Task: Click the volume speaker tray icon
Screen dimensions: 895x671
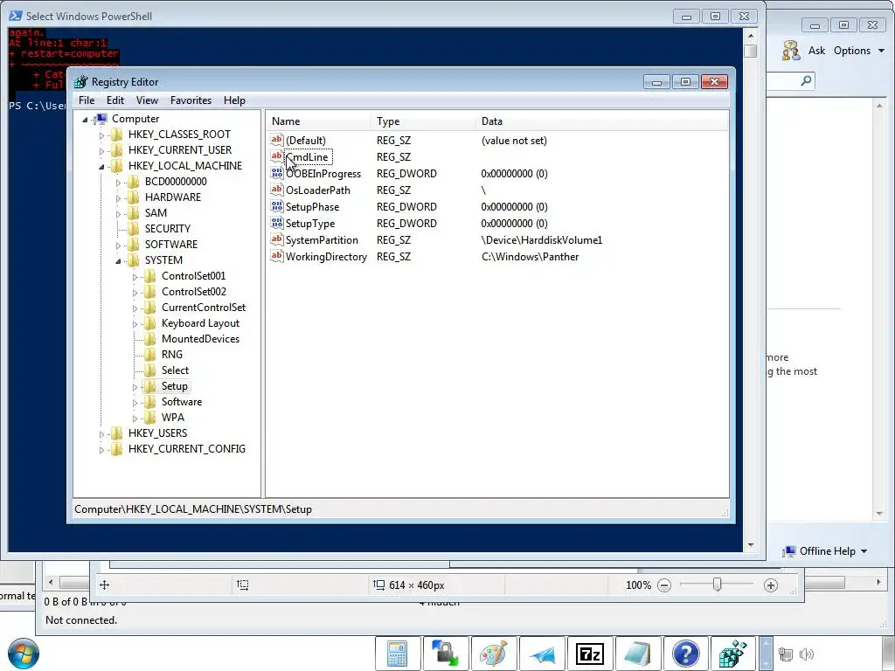Action: pyautogui.click(x=807, y=654)
